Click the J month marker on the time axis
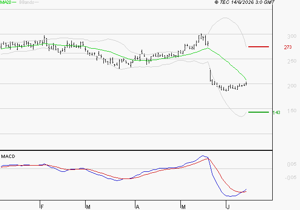Image resolution: width=300 pixels, height=210 pixels. point(228,207)
